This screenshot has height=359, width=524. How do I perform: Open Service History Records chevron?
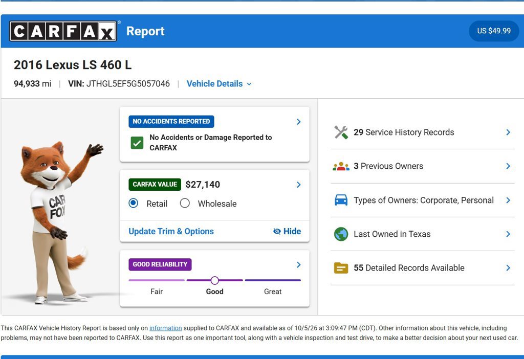coord(508,132)
